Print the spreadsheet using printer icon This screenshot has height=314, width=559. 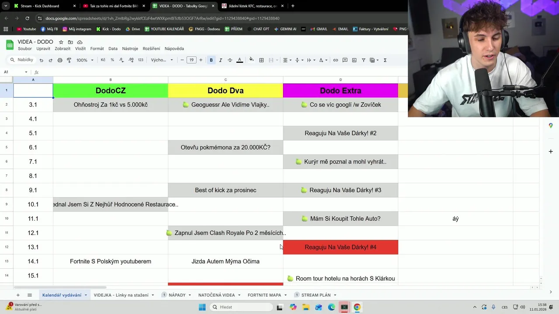[60, 60]
